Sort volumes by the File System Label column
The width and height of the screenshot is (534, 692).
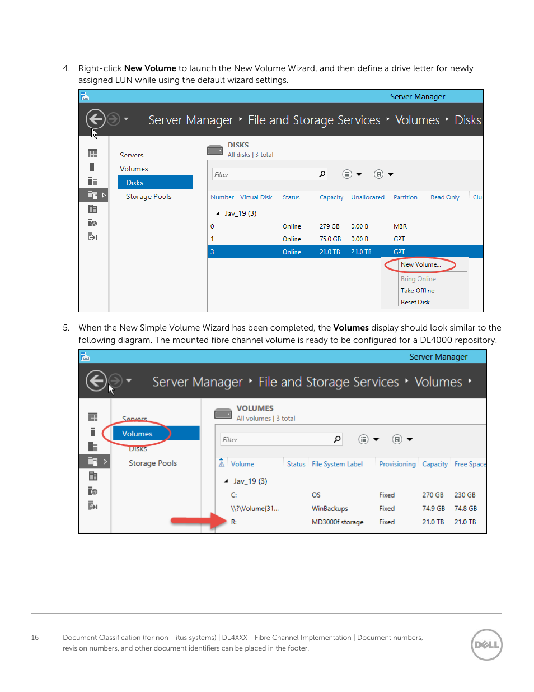coord(337,464)
